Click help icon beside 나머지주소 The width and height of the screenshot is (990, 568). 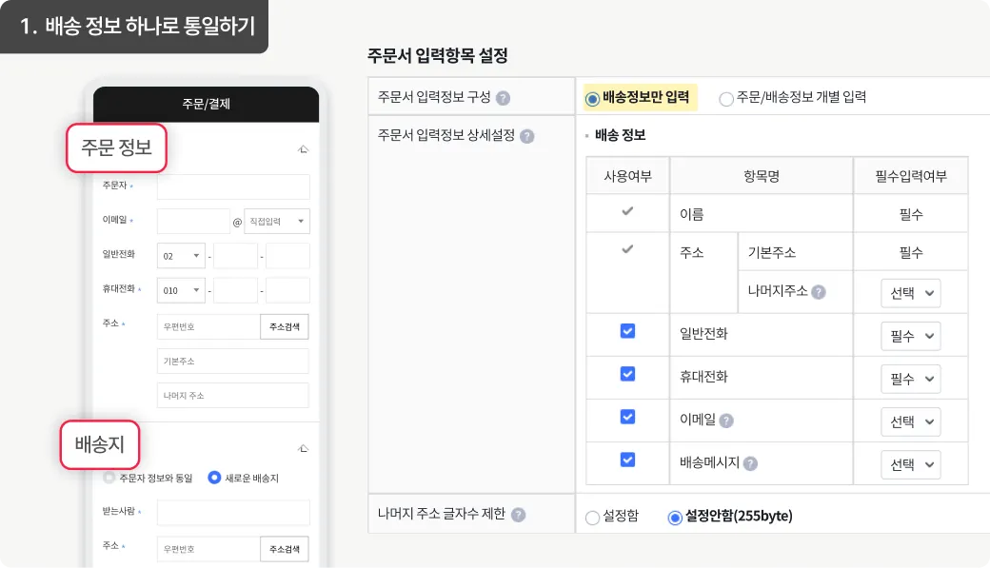click(x=819, y=292)
